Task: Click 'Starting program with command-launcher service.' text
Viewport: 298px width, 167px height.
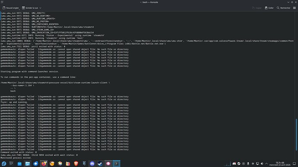Action: tap(30, 71)
